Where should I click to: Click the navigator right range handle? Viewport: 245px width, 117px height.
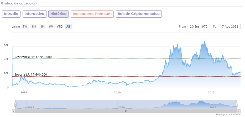coord(237,104)
